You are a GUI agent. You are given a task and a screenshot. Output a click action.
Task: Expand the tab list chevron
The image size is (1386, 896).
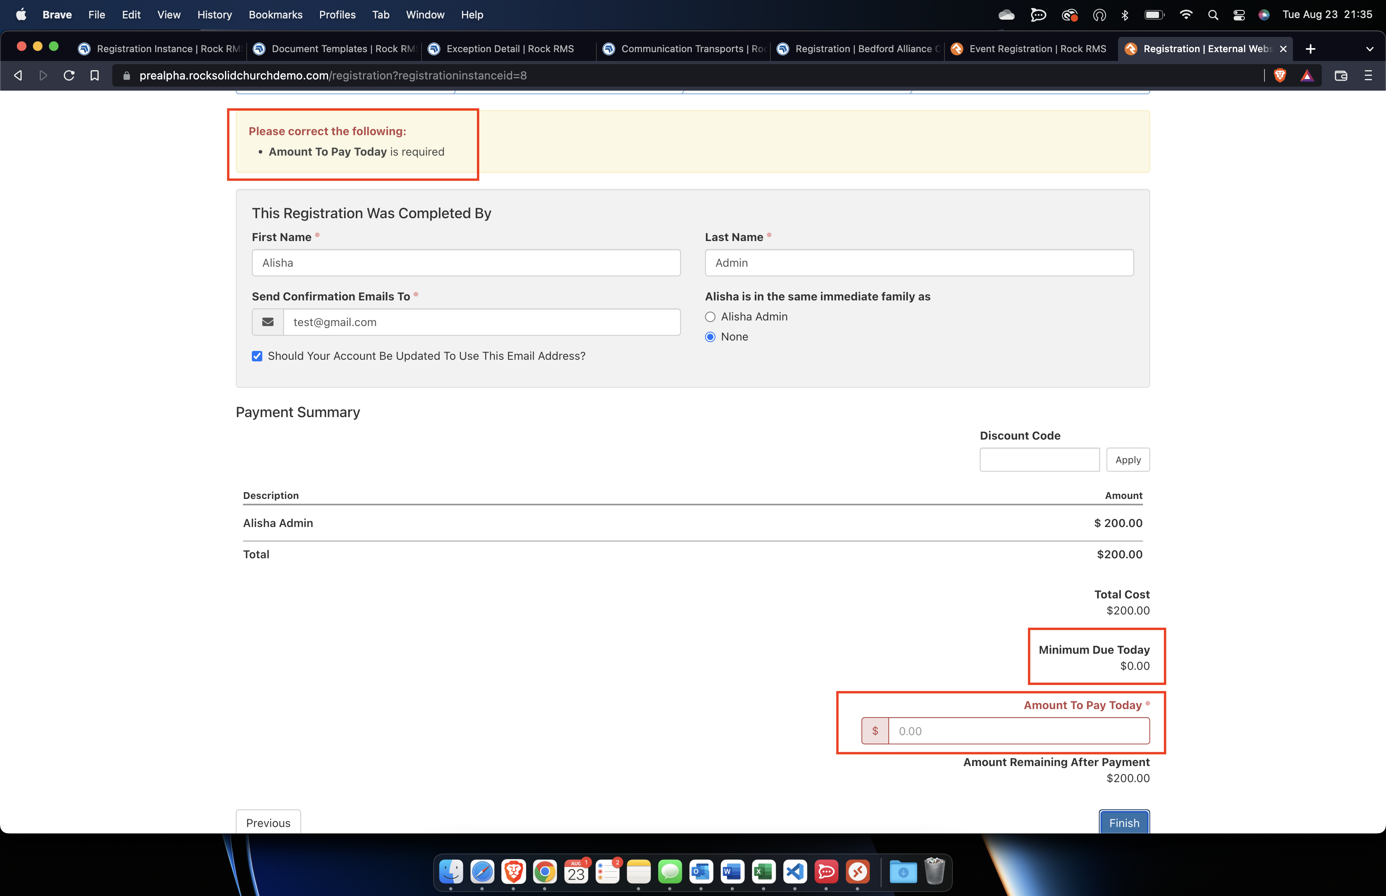(x=1370, y=49)
